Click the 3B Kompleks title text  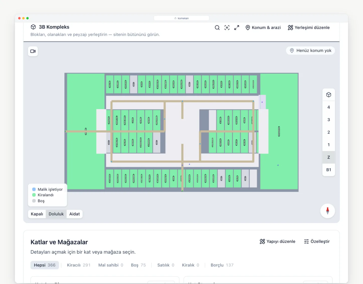54,27
